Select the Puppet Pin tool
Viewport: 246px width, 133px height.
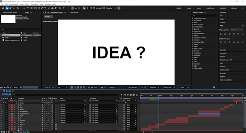(x=64, y=8)
